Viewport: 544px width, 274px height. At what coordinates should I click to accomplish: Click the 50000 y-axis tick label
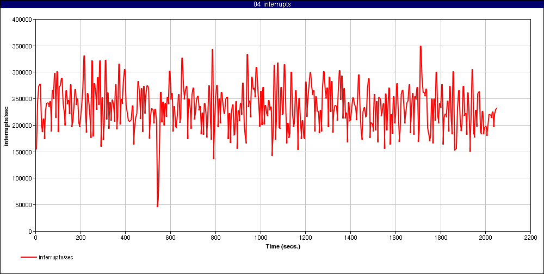click(23, 205)
